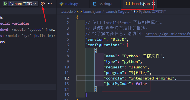Click the "launch" request value
This screenshot has height=100, width=190.
pyautogui.click(x=138, y=67)
